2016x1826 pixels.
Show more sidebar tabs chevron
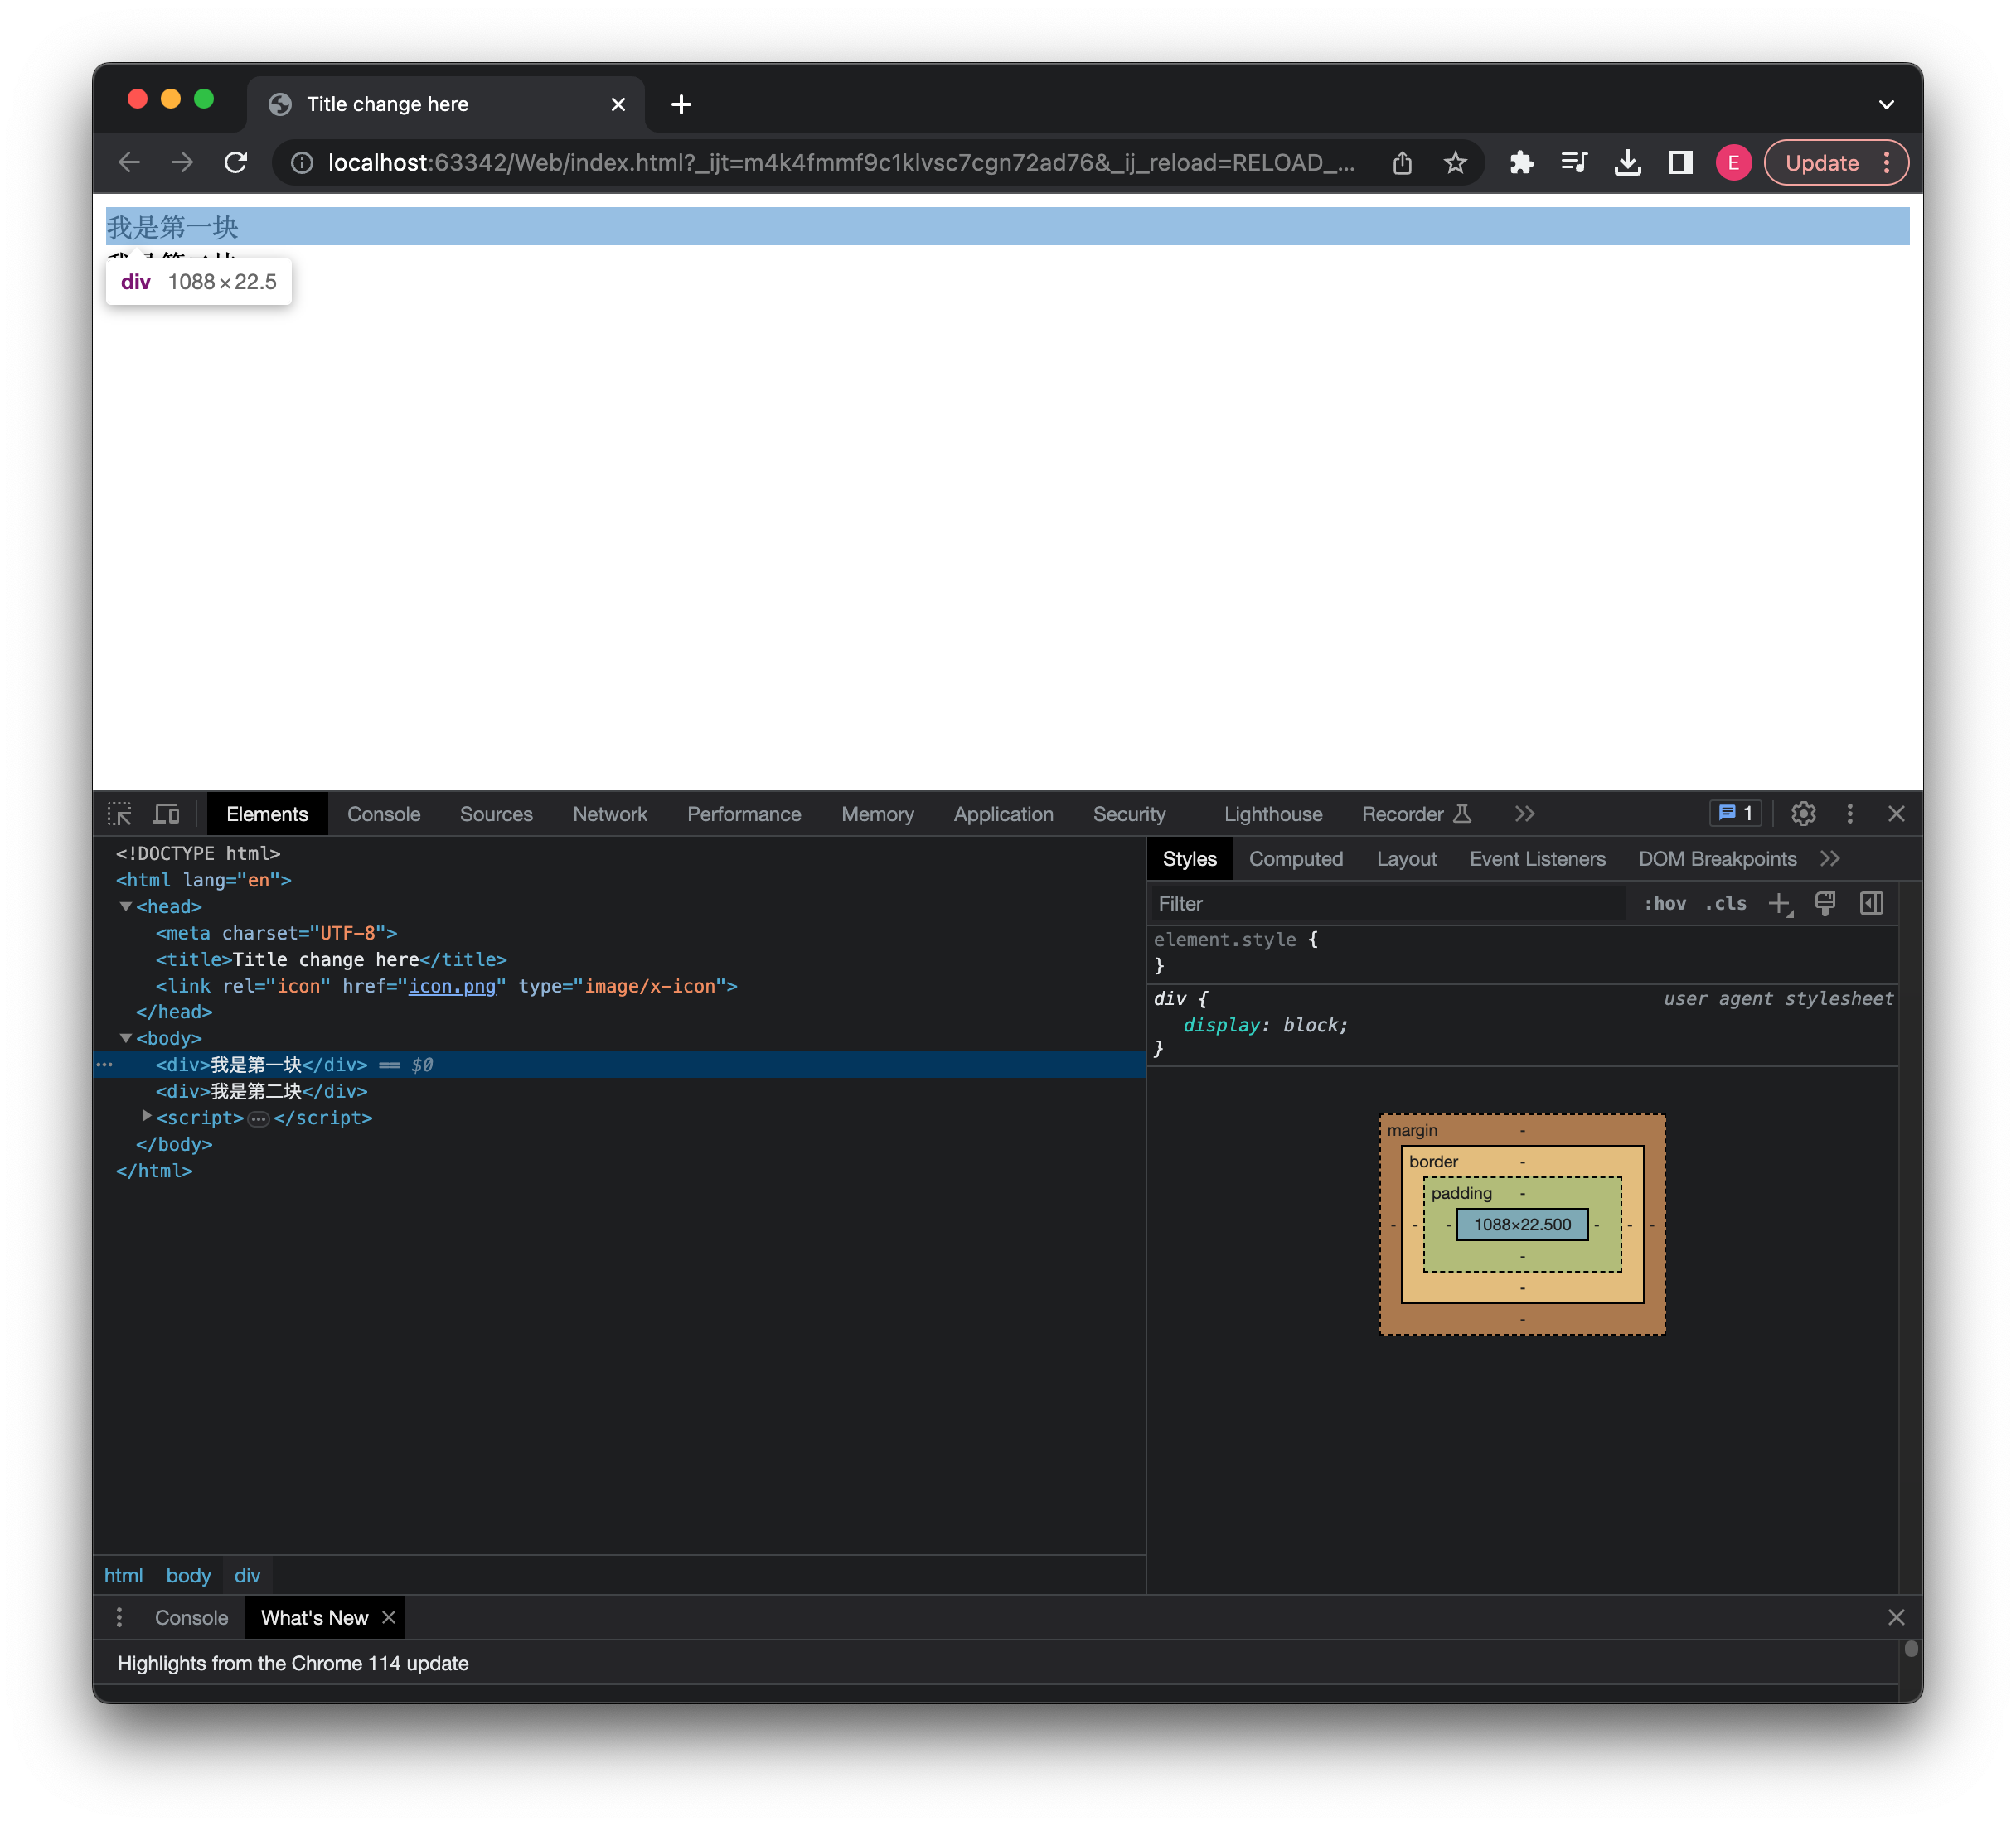pyautogui.click(x=1829, y=858)
